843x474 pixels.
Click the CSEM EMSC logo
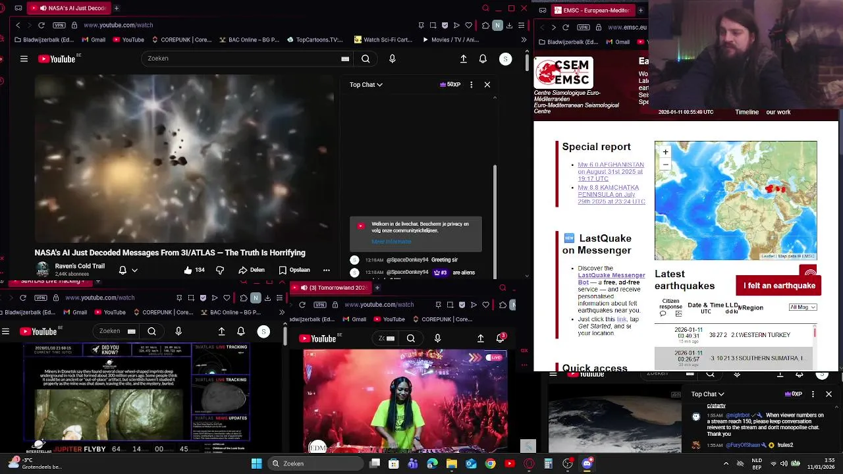coord(564,72)
